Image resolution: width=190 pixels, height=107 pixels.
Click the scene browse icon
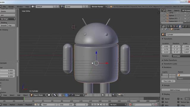(62, 7)
